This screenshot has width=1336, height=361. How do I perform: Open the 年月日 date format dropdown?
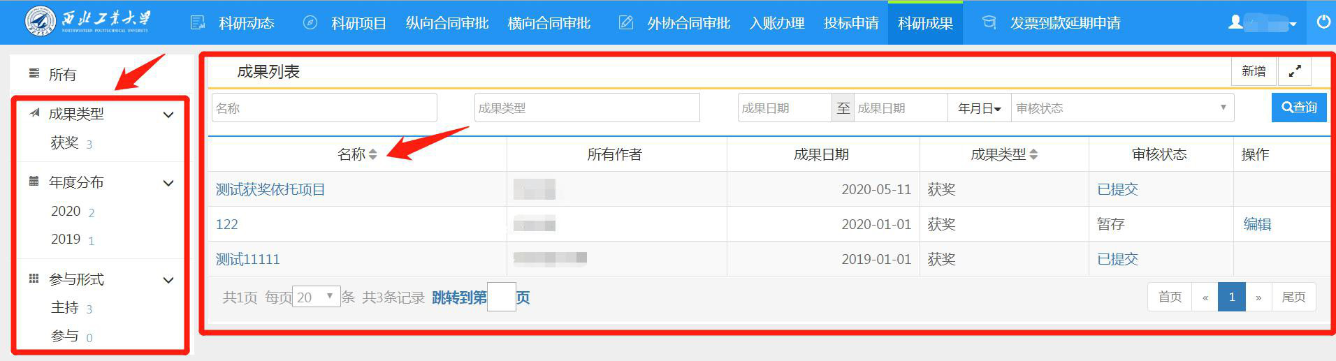point(979,108)
